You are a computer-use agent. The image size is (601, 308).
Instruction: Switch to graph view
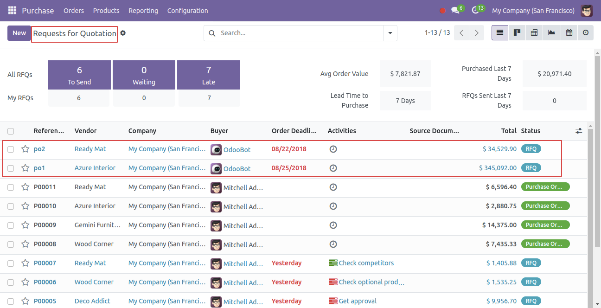pos(551,33)
